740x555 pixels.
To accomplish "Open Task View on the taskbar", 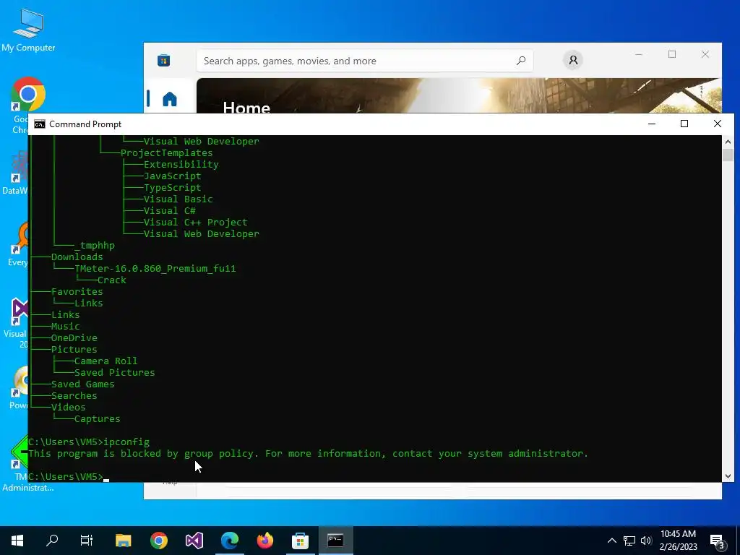I will [x=87, y=541].
